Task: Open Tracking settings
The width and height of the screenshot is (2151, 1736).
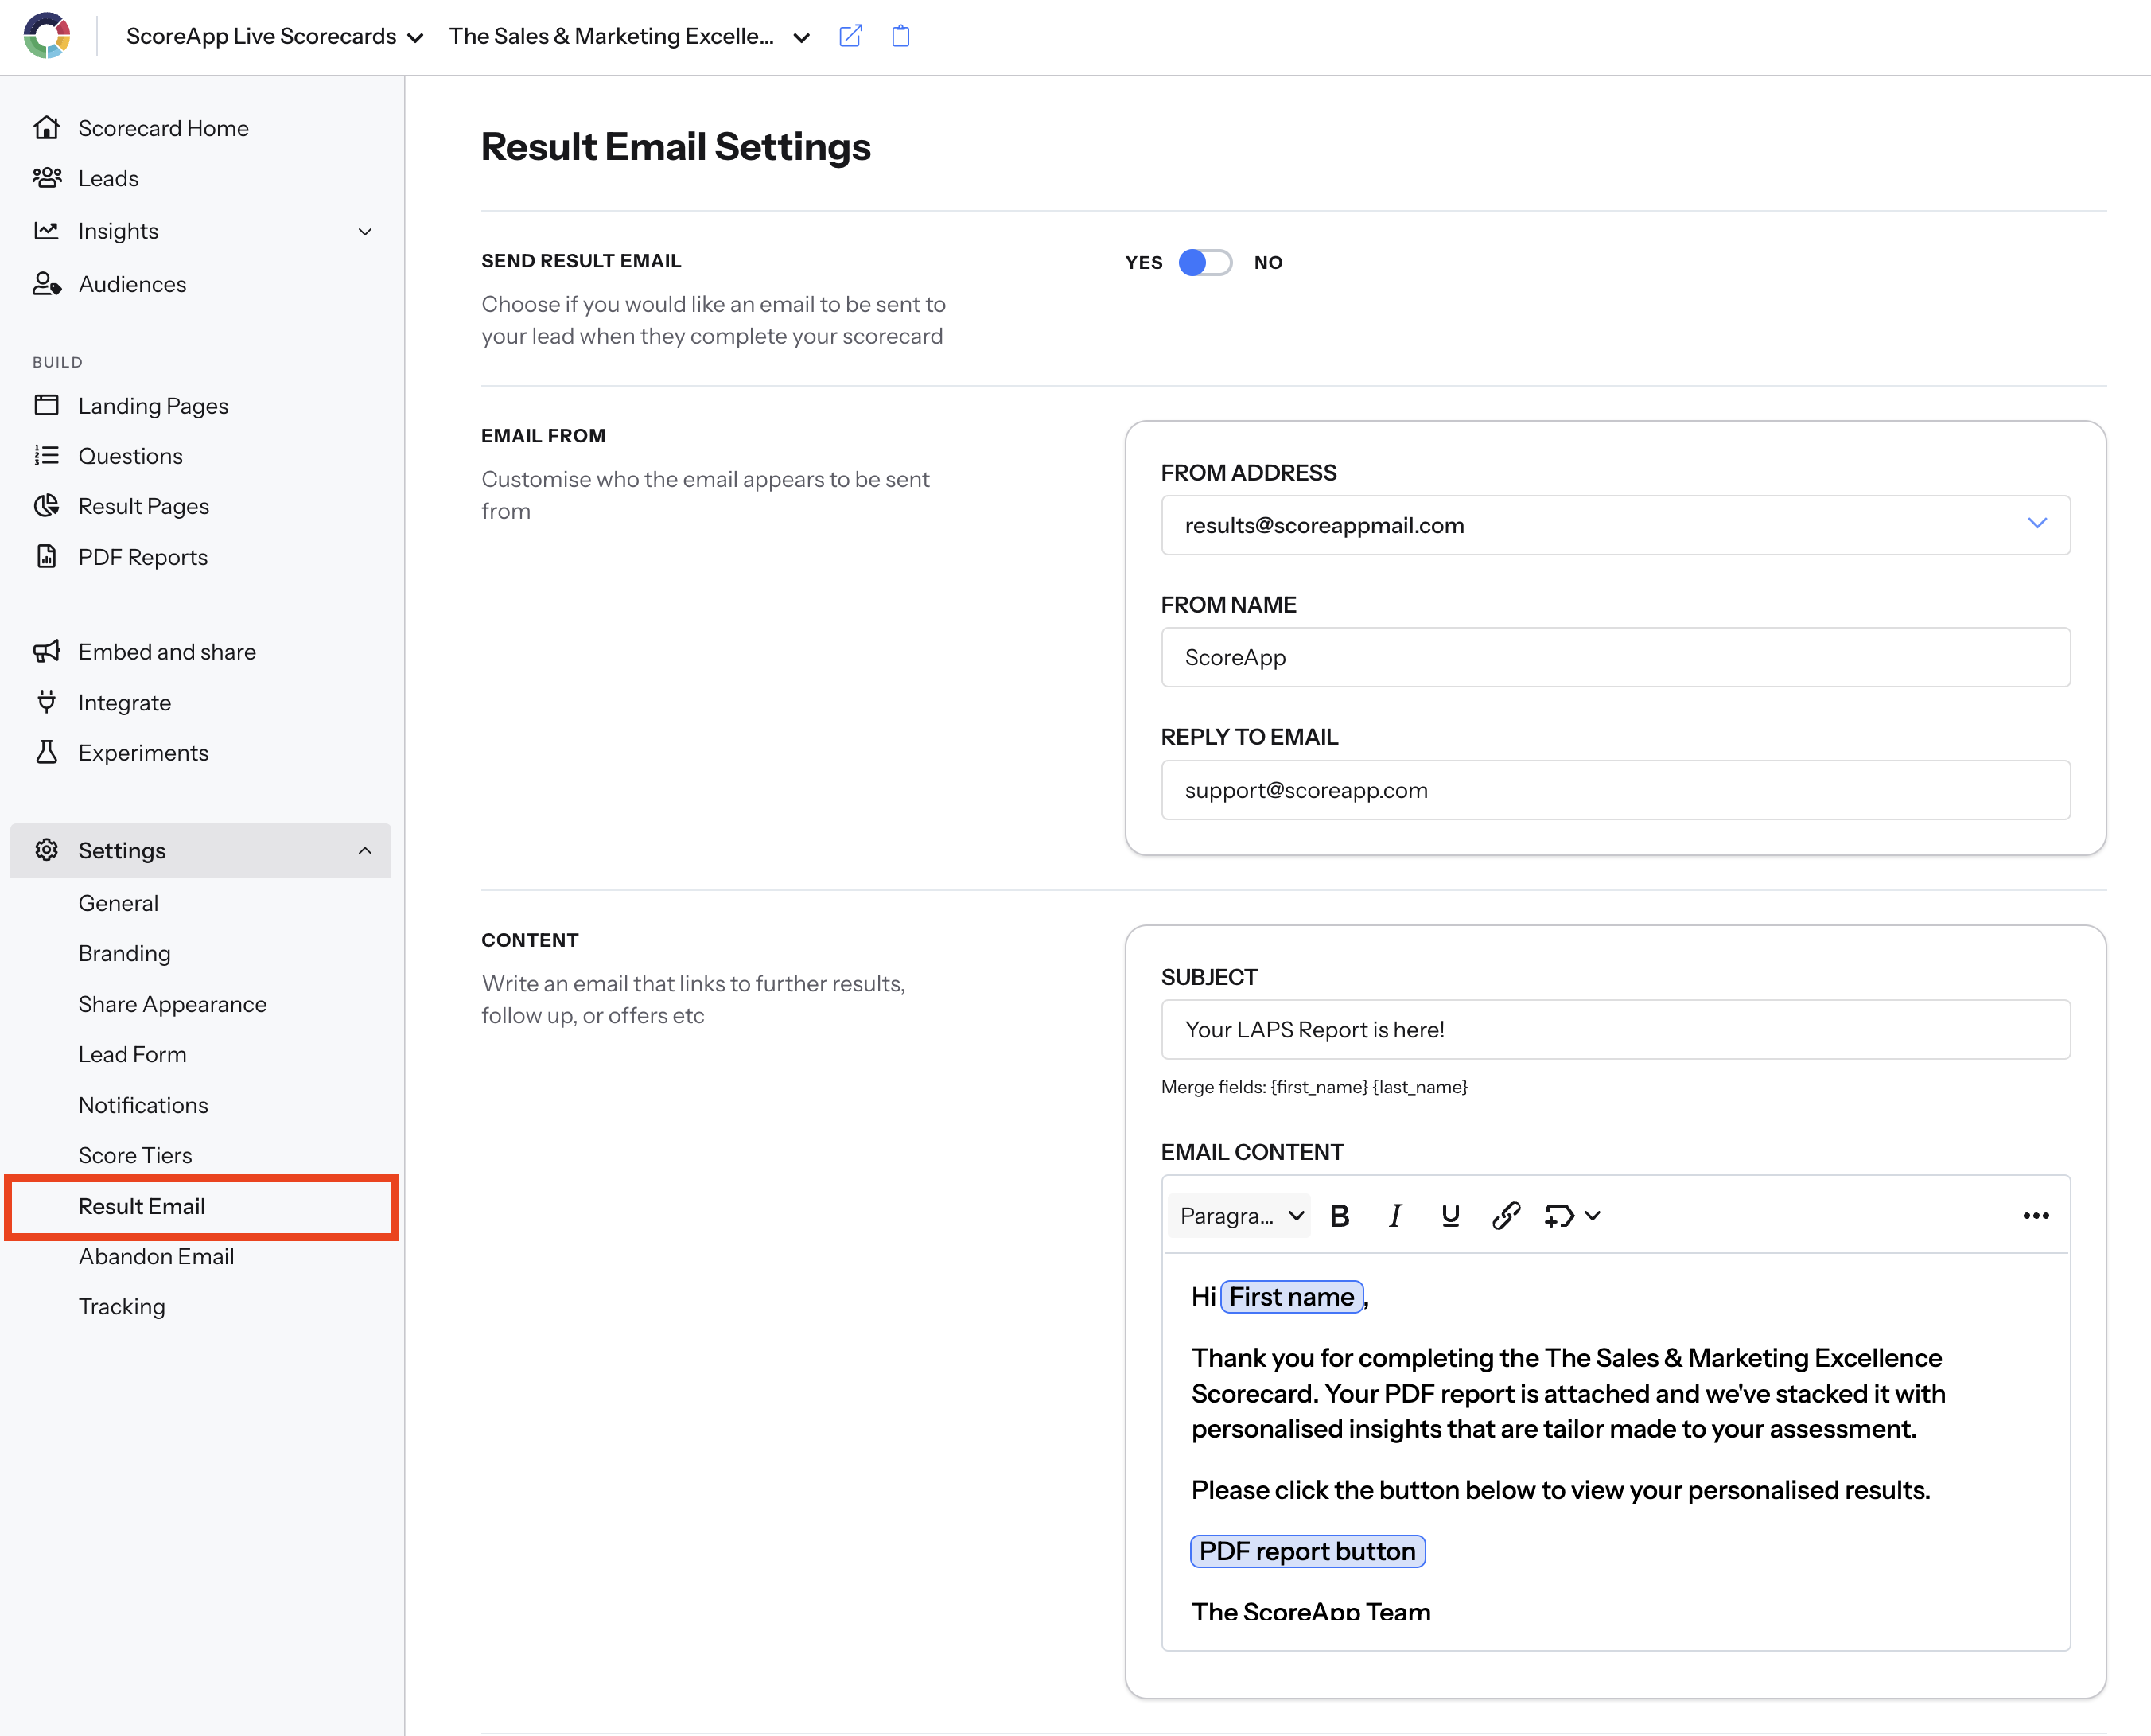Action: pos(122,1306)
